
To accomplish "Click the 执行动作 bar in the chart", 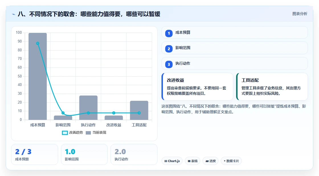I will [x=88, y=108].
